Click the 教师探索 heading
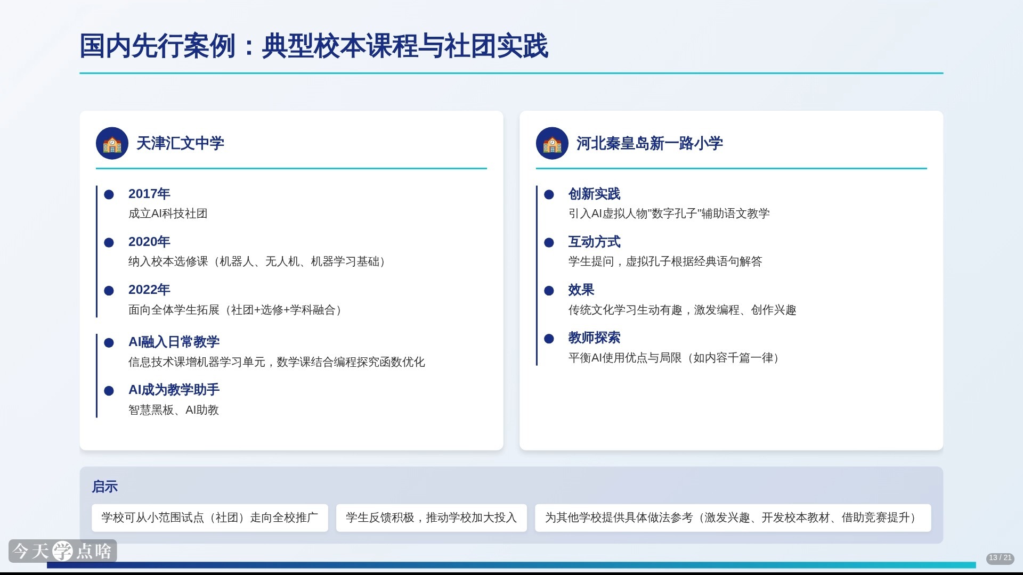The height and width of the screenshot is (575, 1023). click(594, 338)
